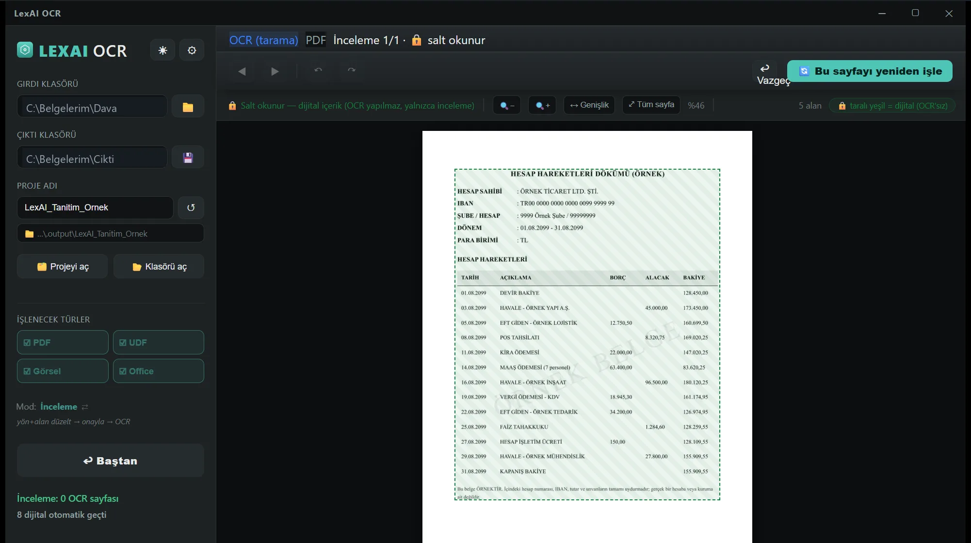Viewport: 971px width, 543px height.
Task: Zoom in with the magnifier plus button
Action: click(x=542, y=105)
